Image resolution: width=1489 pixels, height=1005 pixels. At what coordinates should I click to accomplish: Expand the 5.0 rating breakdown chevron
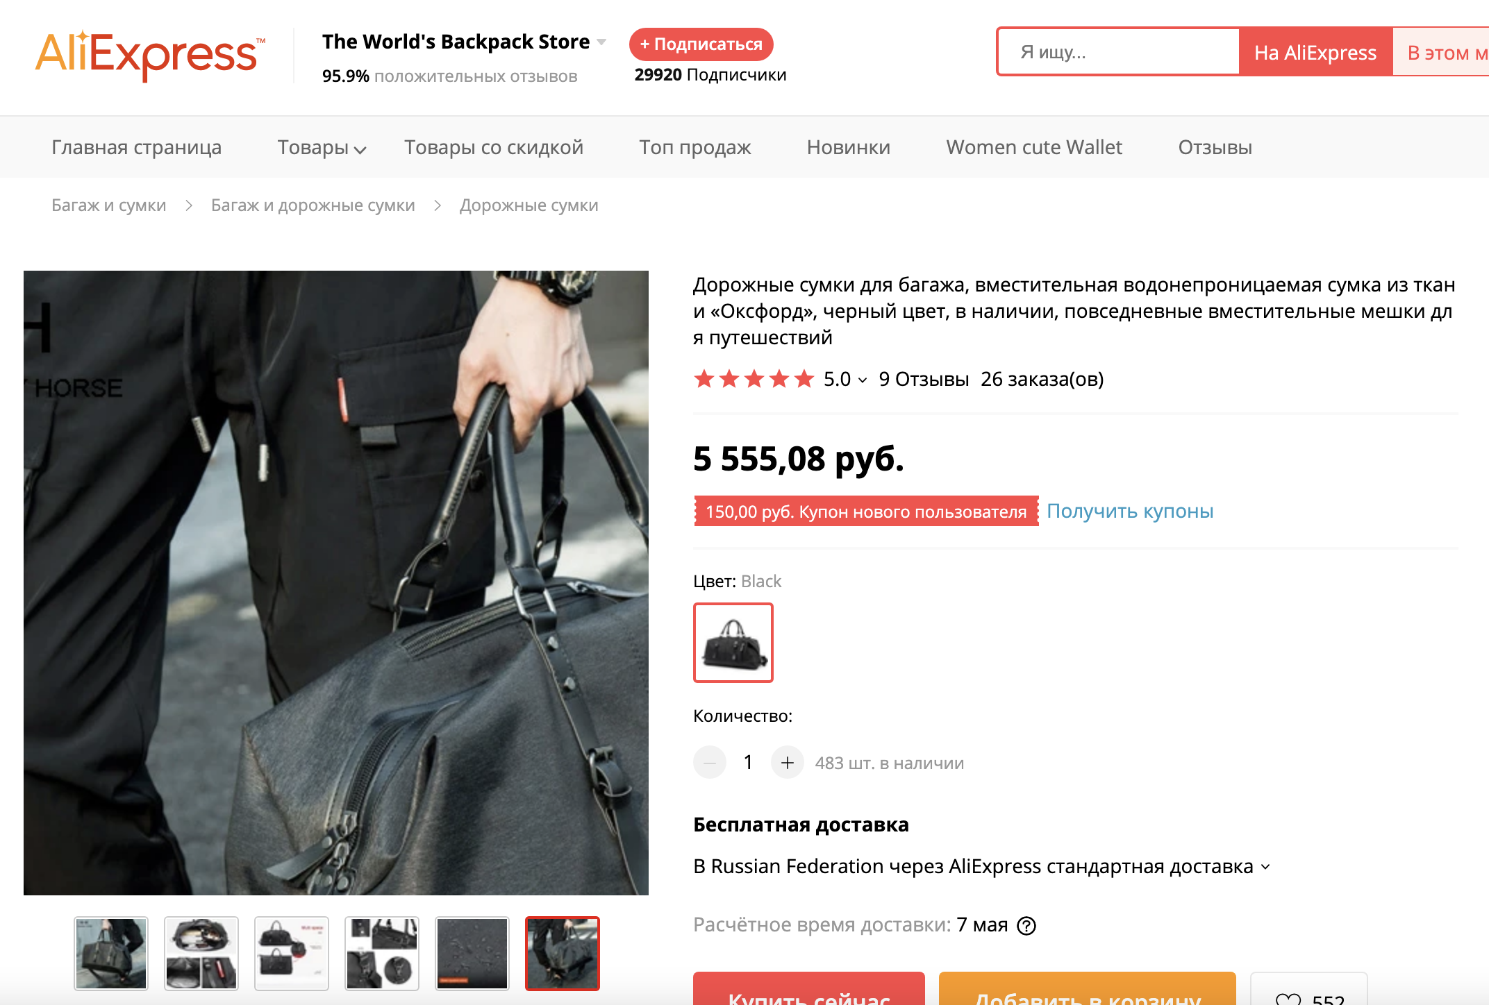click(863, 380)
